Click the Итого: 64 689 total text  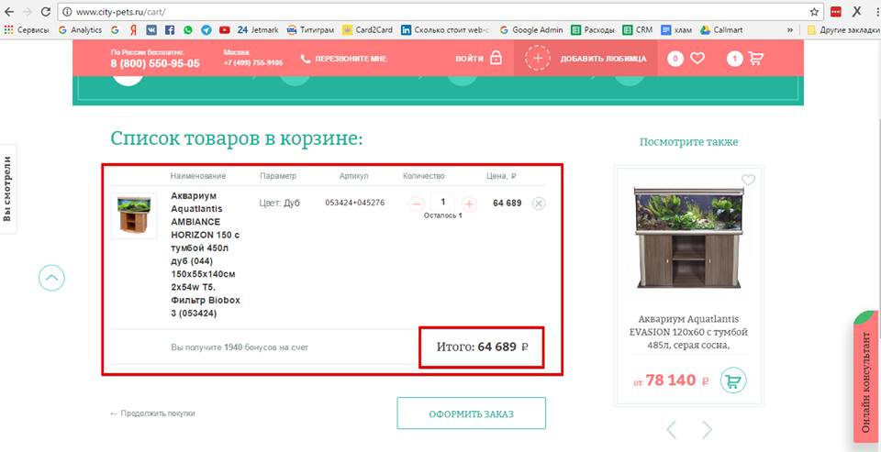[482, 347]
